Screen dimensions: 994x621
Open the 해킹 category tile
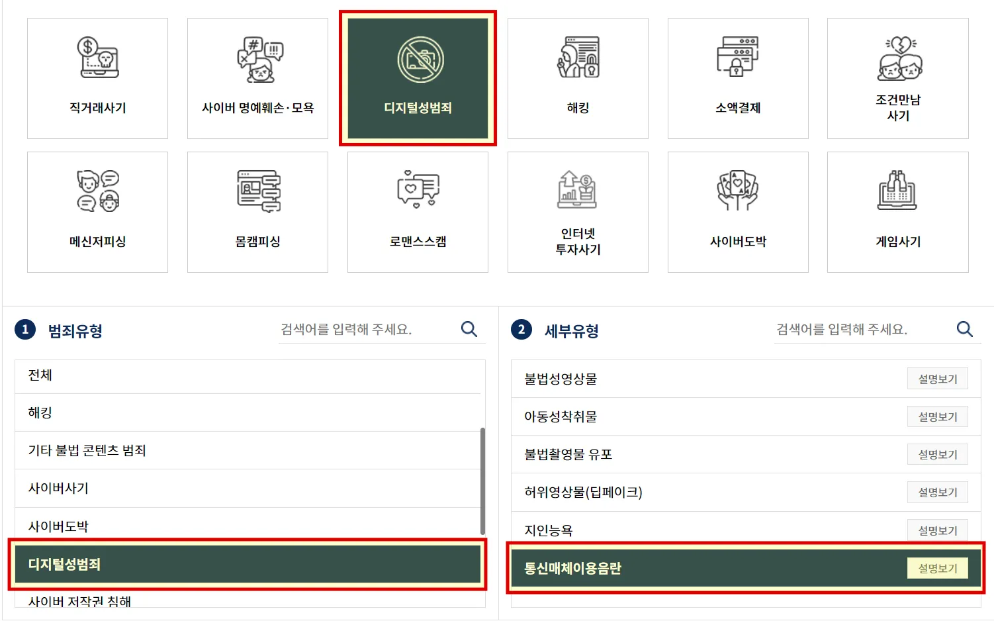(578, 78)
